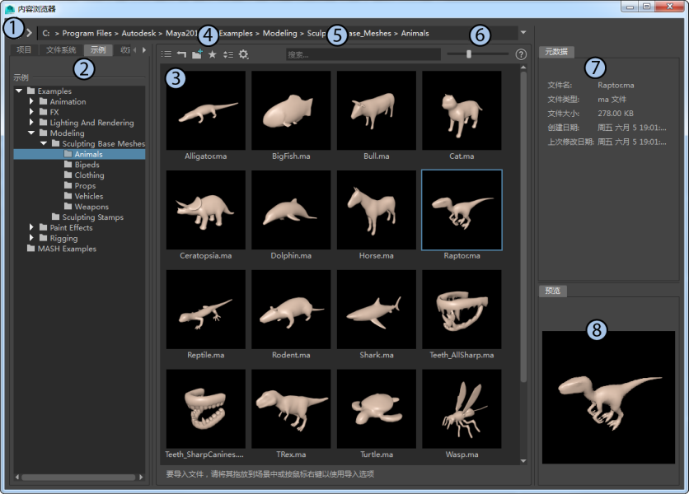Select the Reptile.ma thumbnail
The height and width of the screenshot is (494, 689).
point(206,310)
